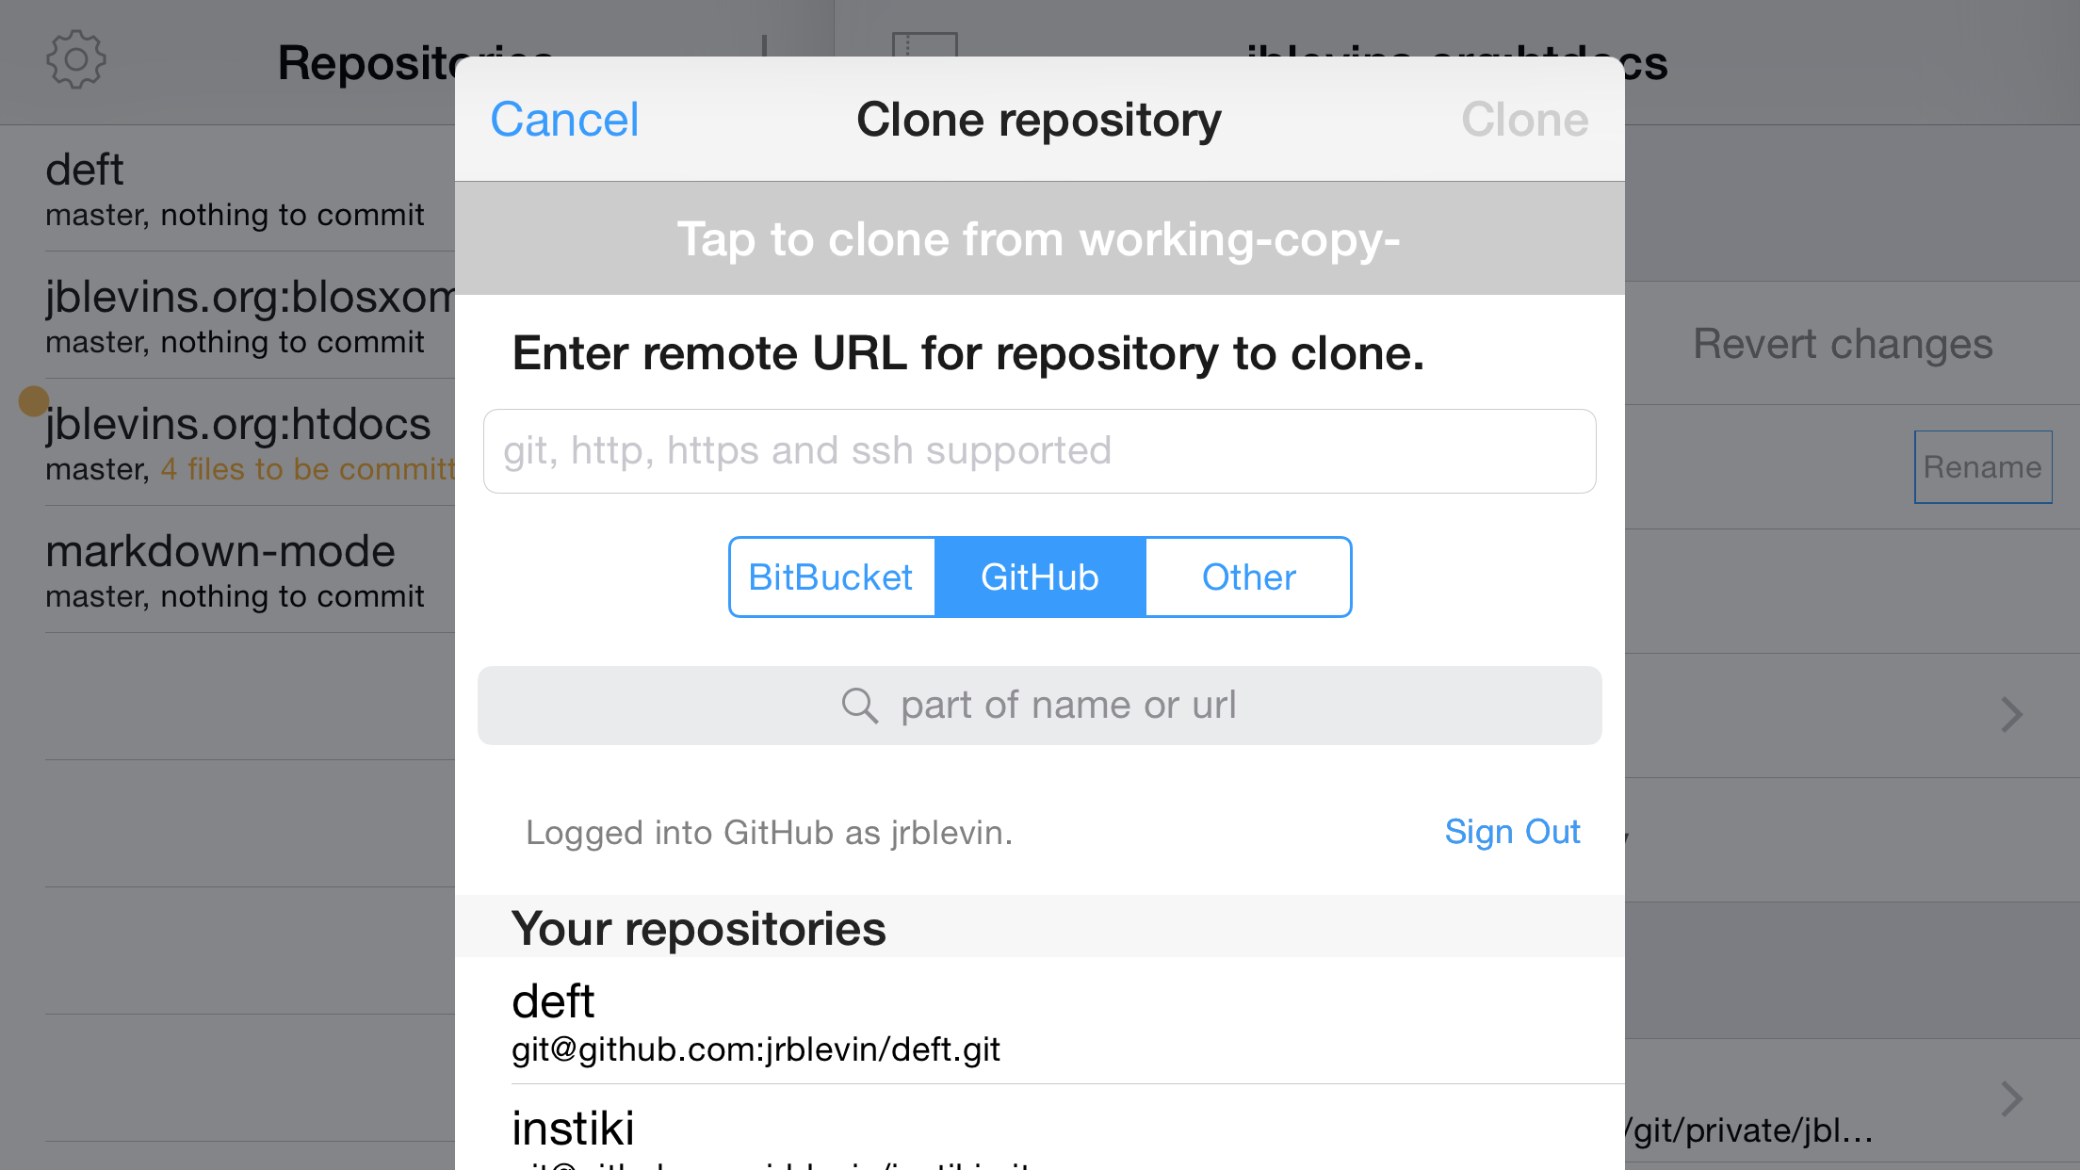
Task: Expand the working-copy clone banner
Action: click(1040, 238)
